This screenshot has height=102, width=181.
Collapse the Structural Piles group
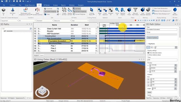click(x=48, y=43)
